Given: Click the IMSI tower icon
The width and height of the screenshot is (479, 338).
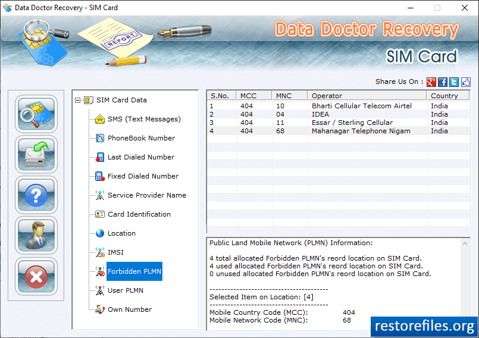Looking at the screenshot, I should [100, 252].
